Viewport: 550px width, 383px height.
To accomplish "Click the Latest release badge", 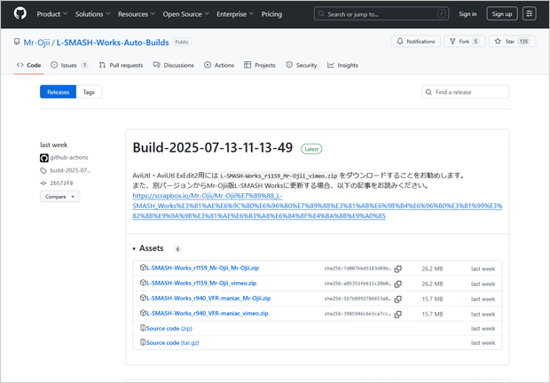I will 311,149.
